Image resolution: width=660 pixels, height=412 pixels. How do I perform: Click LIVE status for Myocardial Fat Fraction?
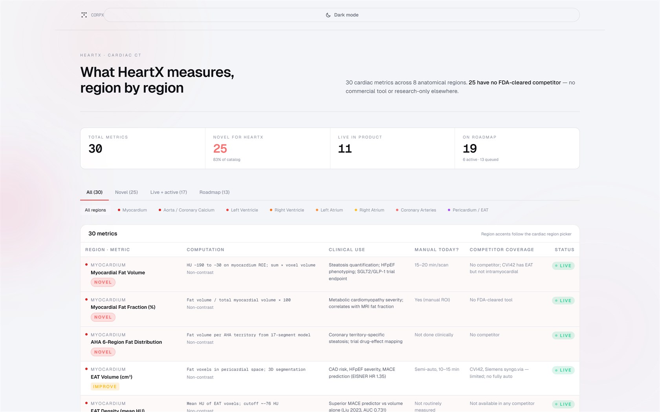tap(563, 301)
